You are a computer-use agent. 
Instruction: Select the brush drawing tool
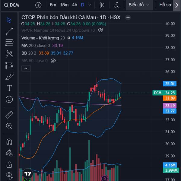[9, 77]
